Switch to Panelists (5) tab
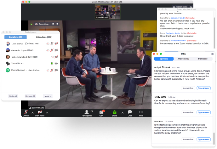The image size is (217, 149). pos(15,37)
